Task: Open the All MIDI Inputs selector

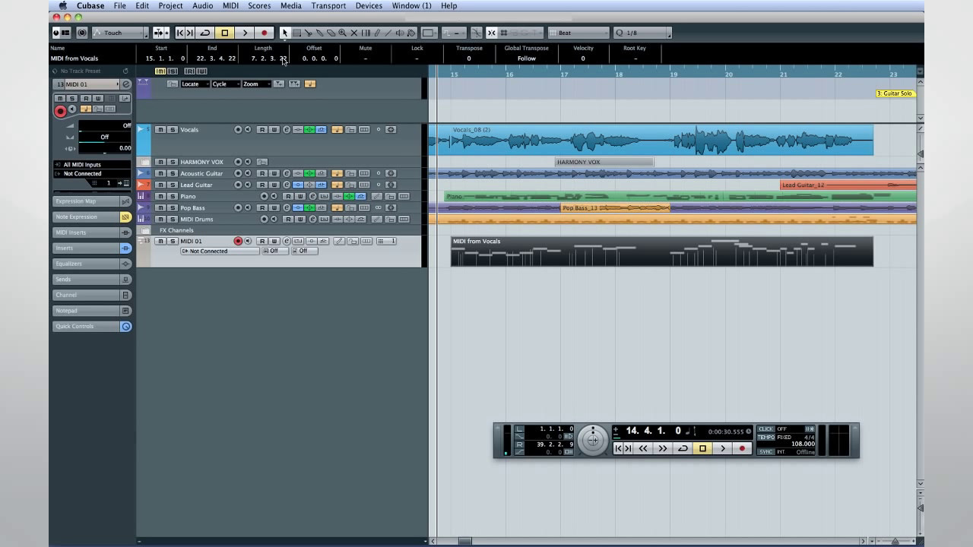Action: tap(92, 164)
